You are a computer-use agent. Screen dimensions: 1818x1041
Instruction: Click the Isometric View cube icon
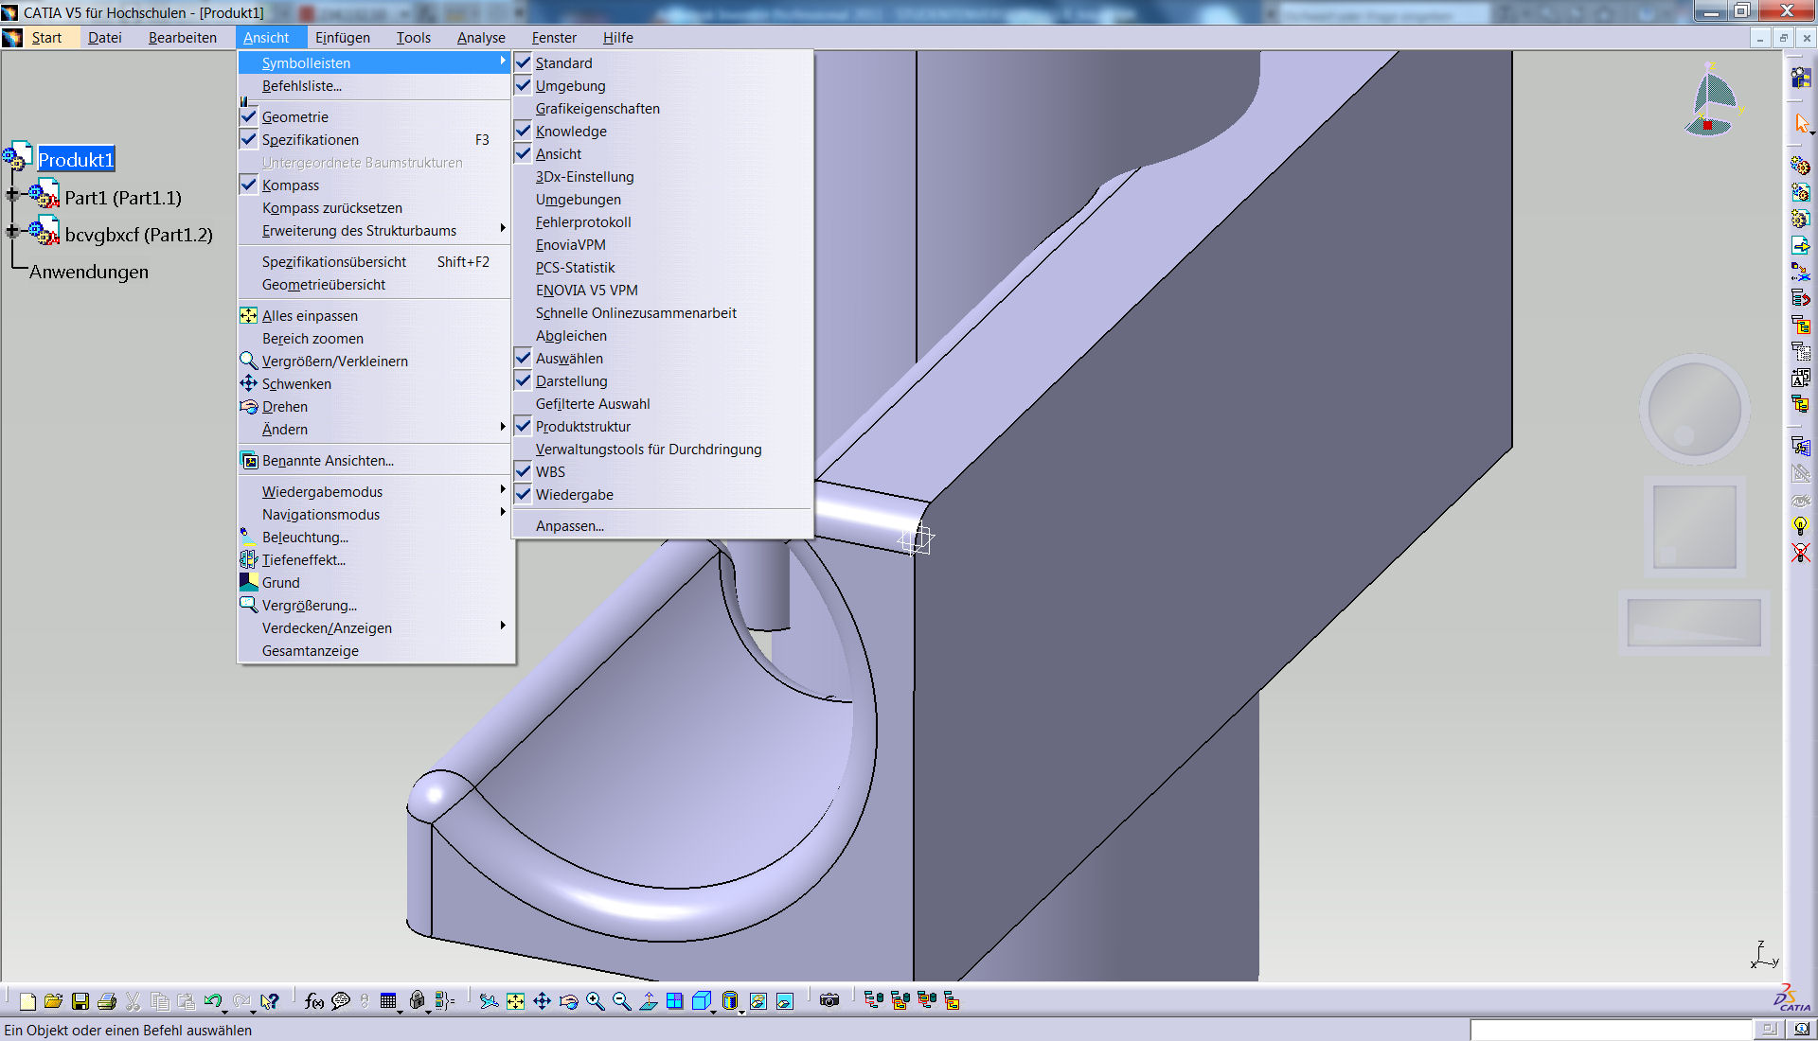point(701,1001)
